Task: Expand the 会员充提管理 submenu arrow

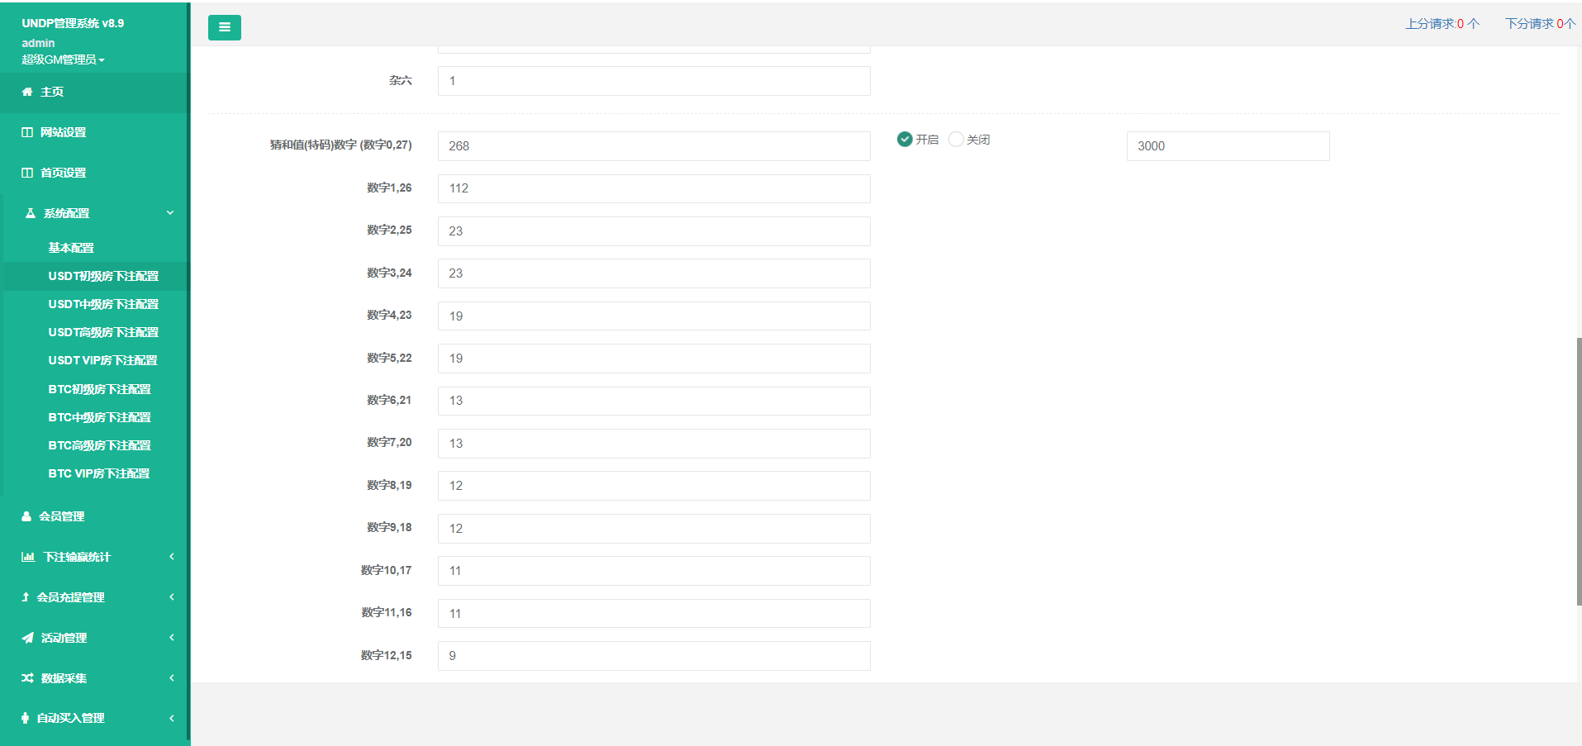Action: (172, 597)
